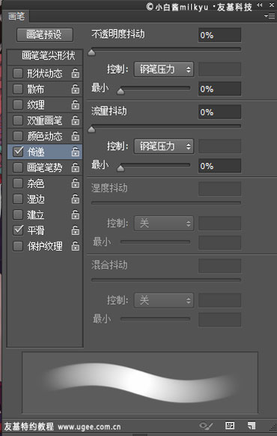
Task: Disable the 平滑 checkbox
Action: coord(18,230)
